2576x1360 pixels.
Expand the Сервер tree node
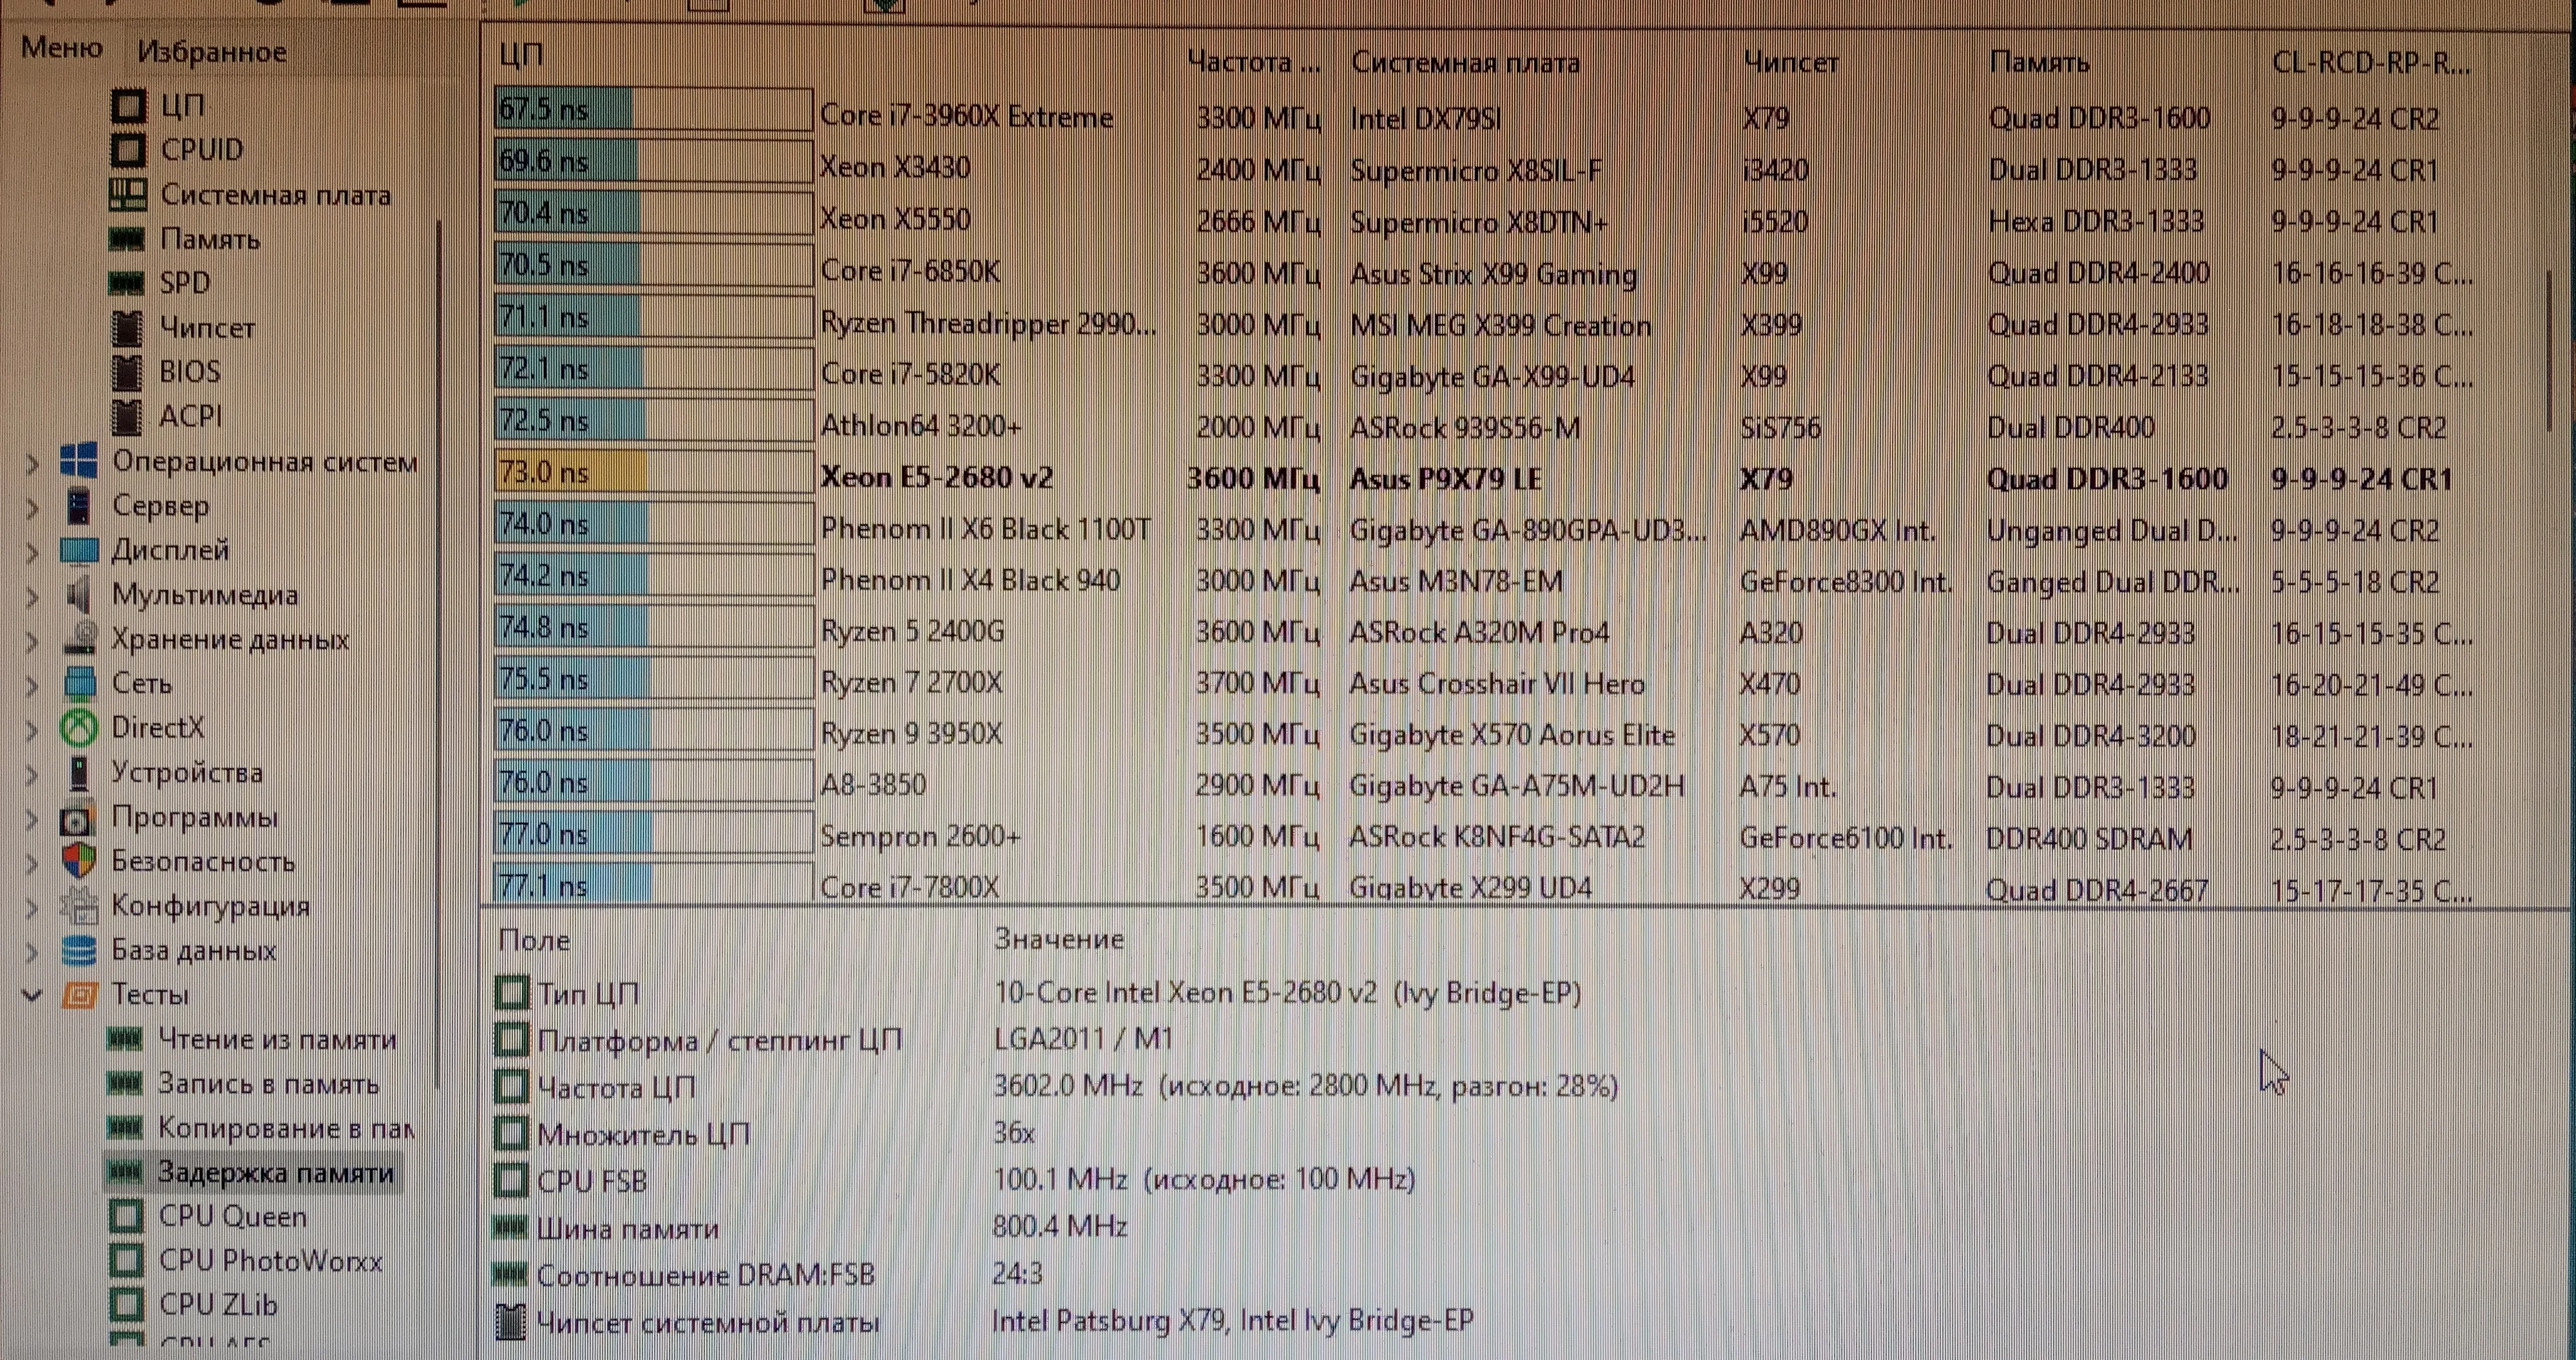pos(32,507)
